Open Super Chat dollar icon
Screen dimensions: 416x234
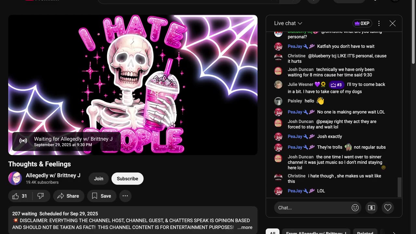[x=371, y=208]
